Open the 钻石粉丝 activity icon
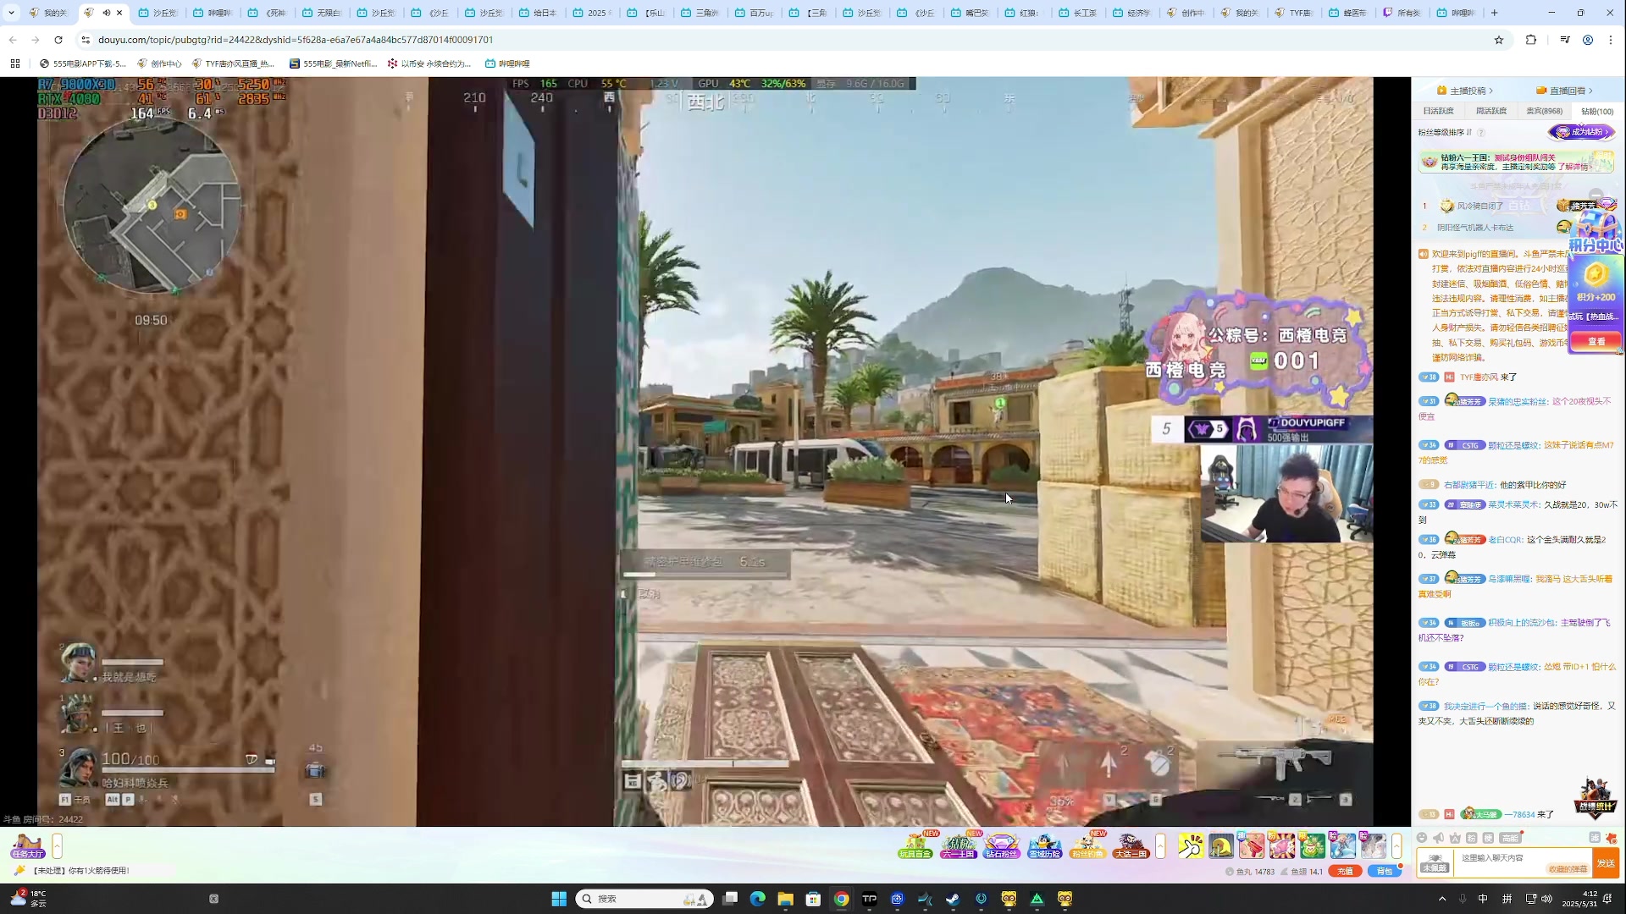1626x914 pixels. (x=1002, y=845)
